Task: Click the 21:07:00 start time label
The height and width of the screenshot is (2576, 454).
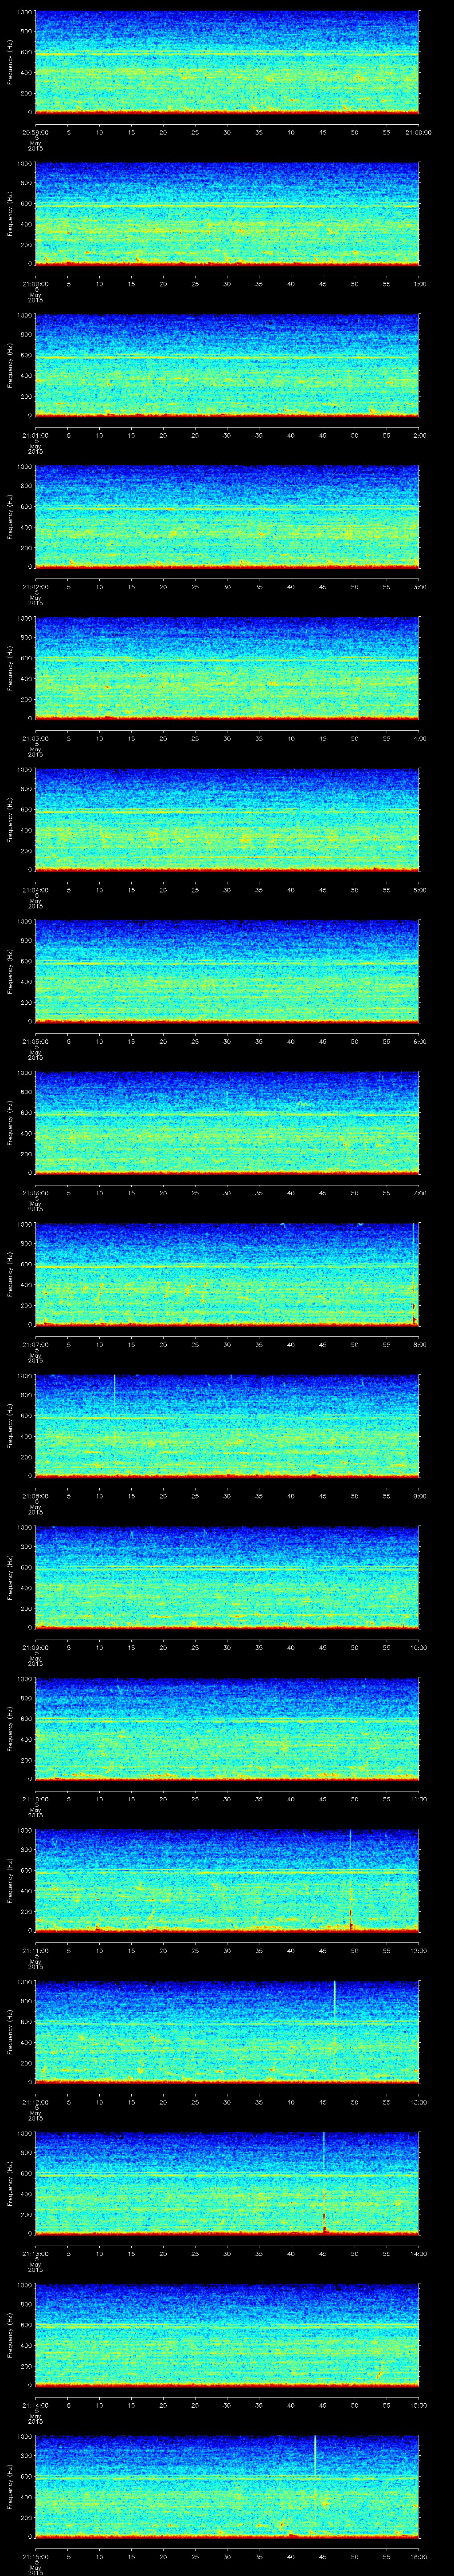Action: click(x=36, y=1344)
